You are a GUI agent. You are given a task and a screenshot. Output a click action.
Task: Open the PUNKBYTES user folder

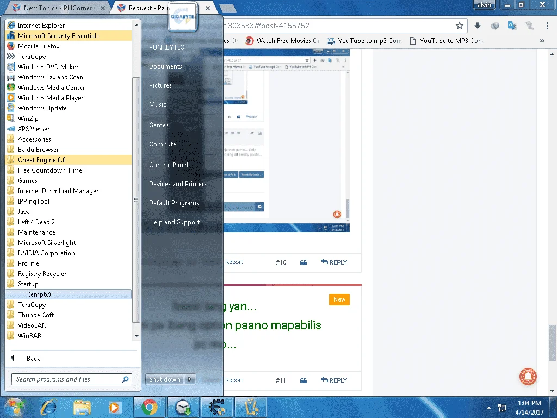point(166,47)
